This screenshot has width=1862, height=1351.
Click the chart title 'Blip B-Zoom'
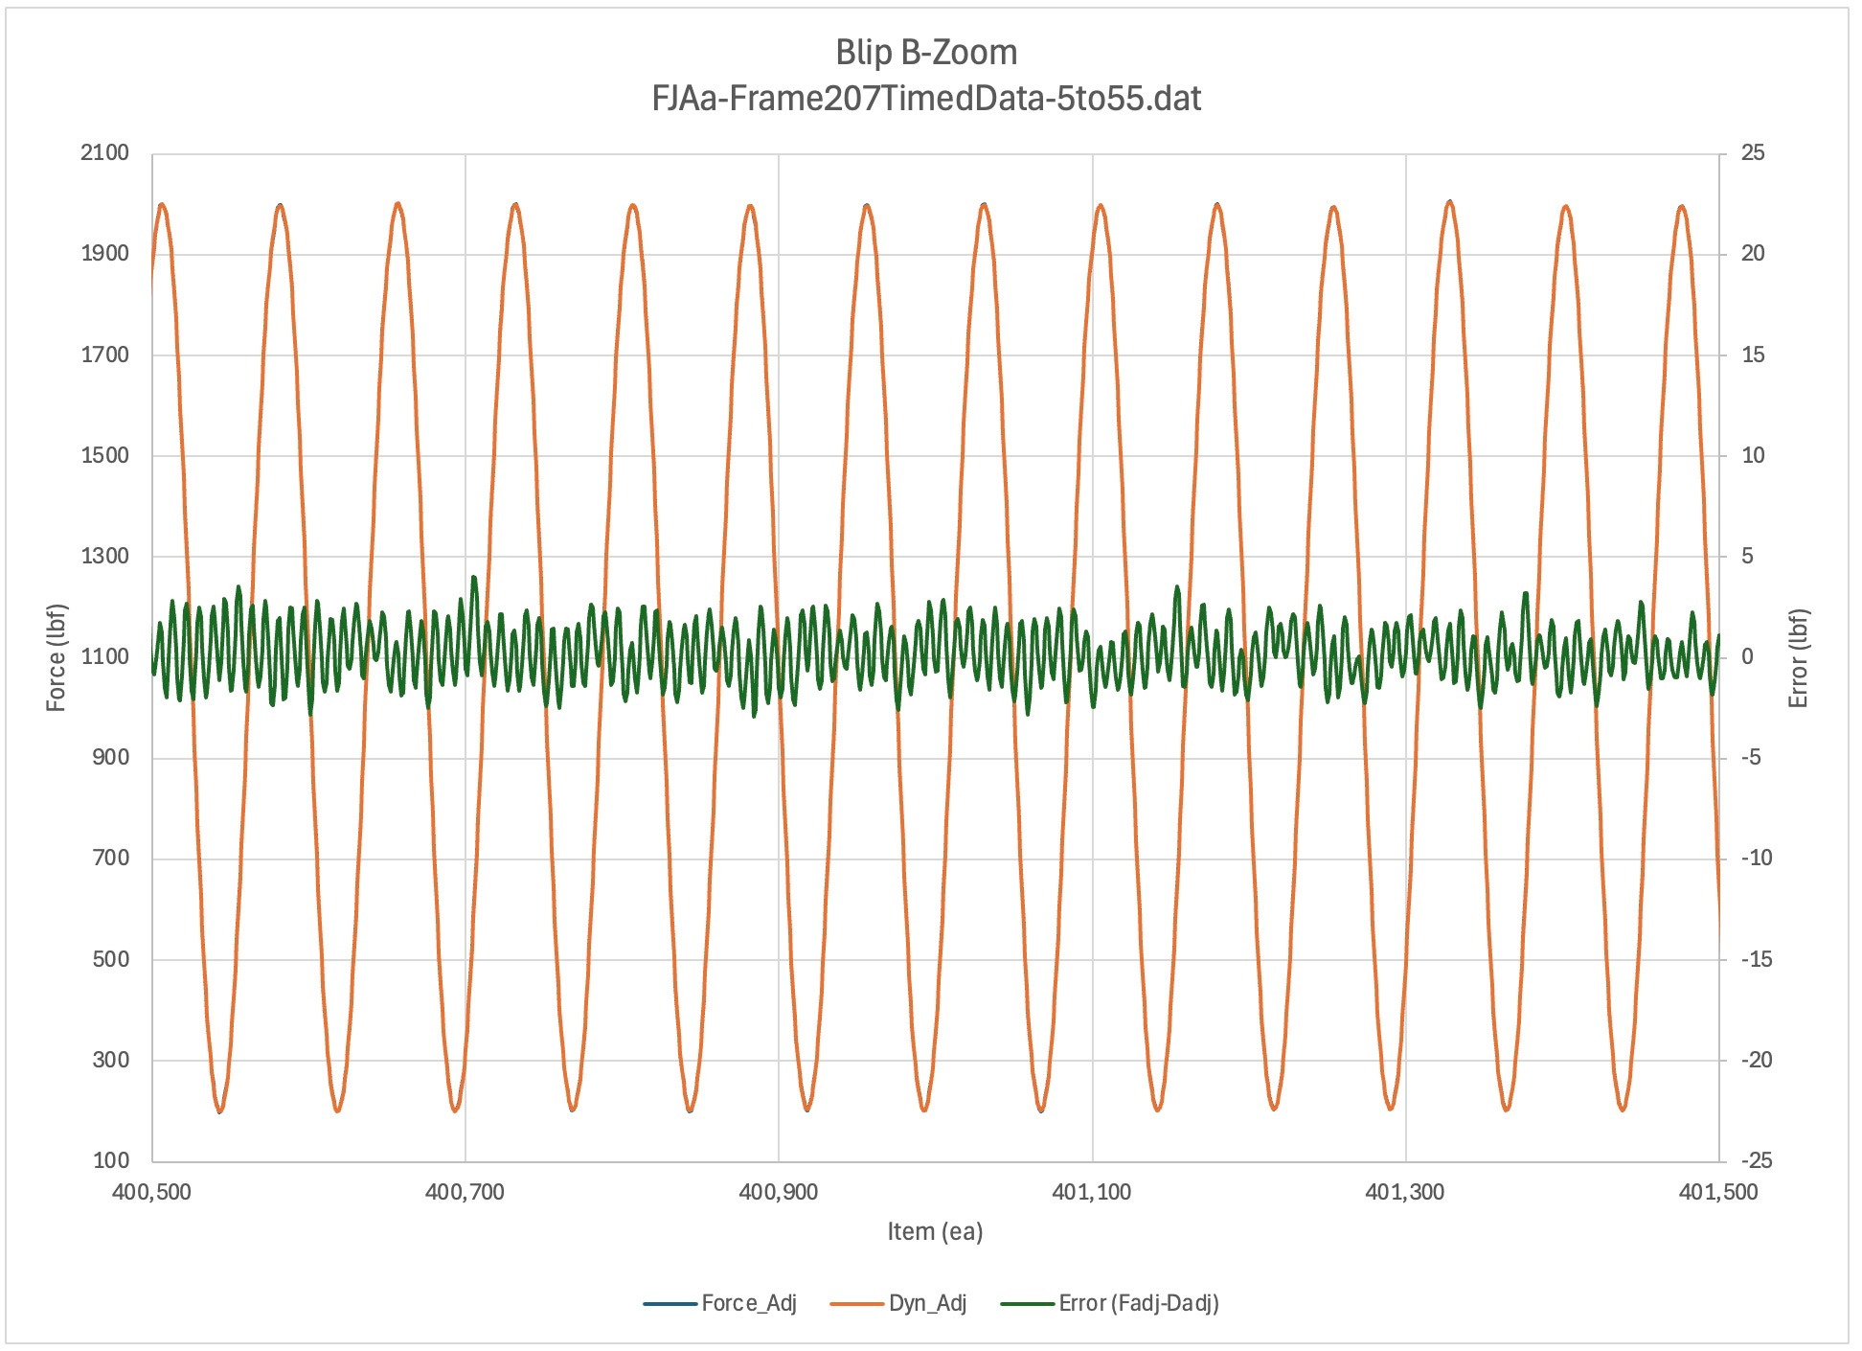click(925, 53)
